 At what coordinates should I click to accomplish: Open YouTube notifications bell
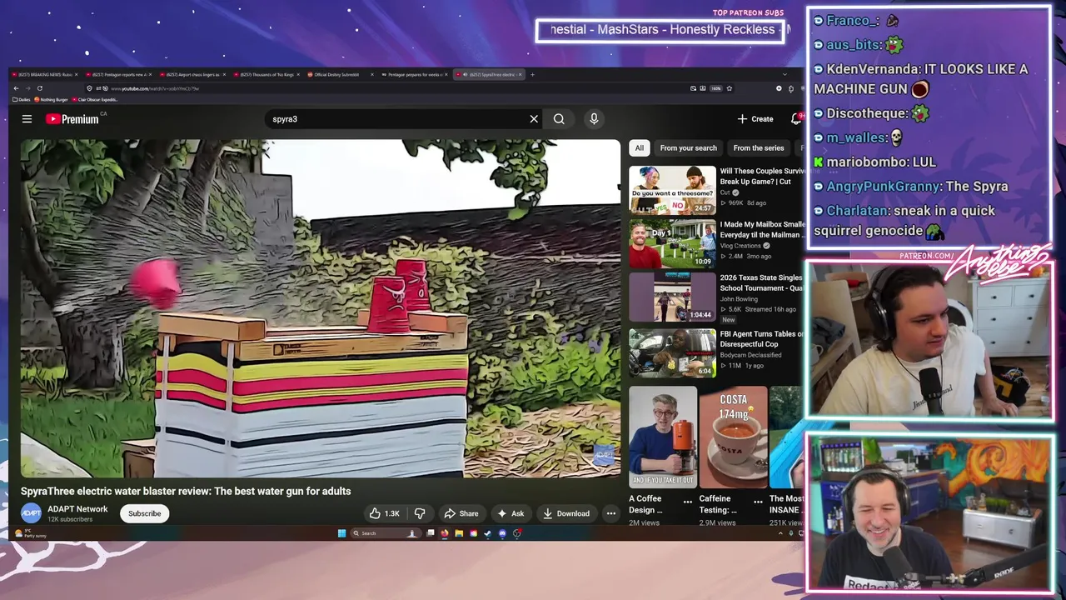[x=796, y=119]
